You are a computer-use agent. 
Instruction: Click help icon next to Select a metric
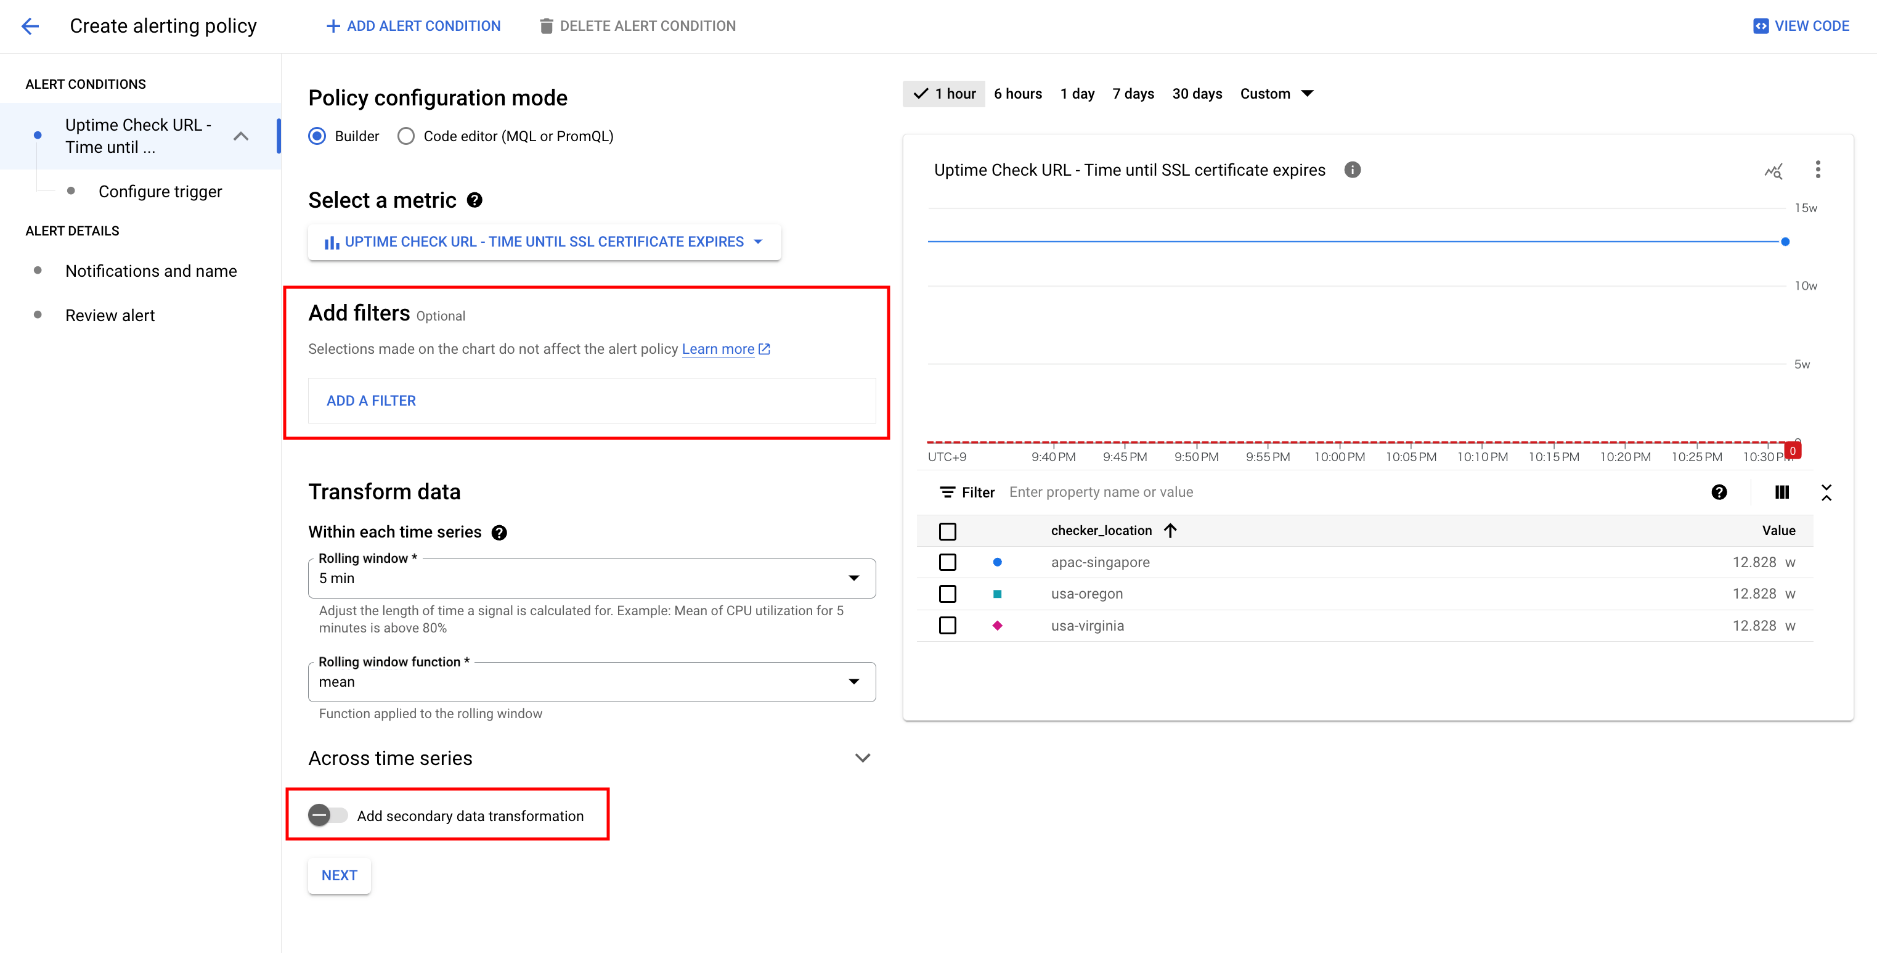point(474,200)
